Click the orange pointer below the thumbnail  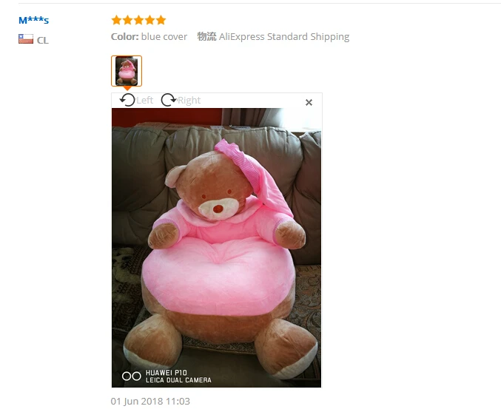127,88
